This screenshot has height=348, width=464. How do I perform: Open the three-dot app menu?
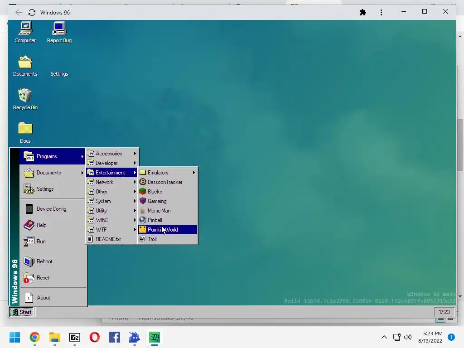coord(381,12)
